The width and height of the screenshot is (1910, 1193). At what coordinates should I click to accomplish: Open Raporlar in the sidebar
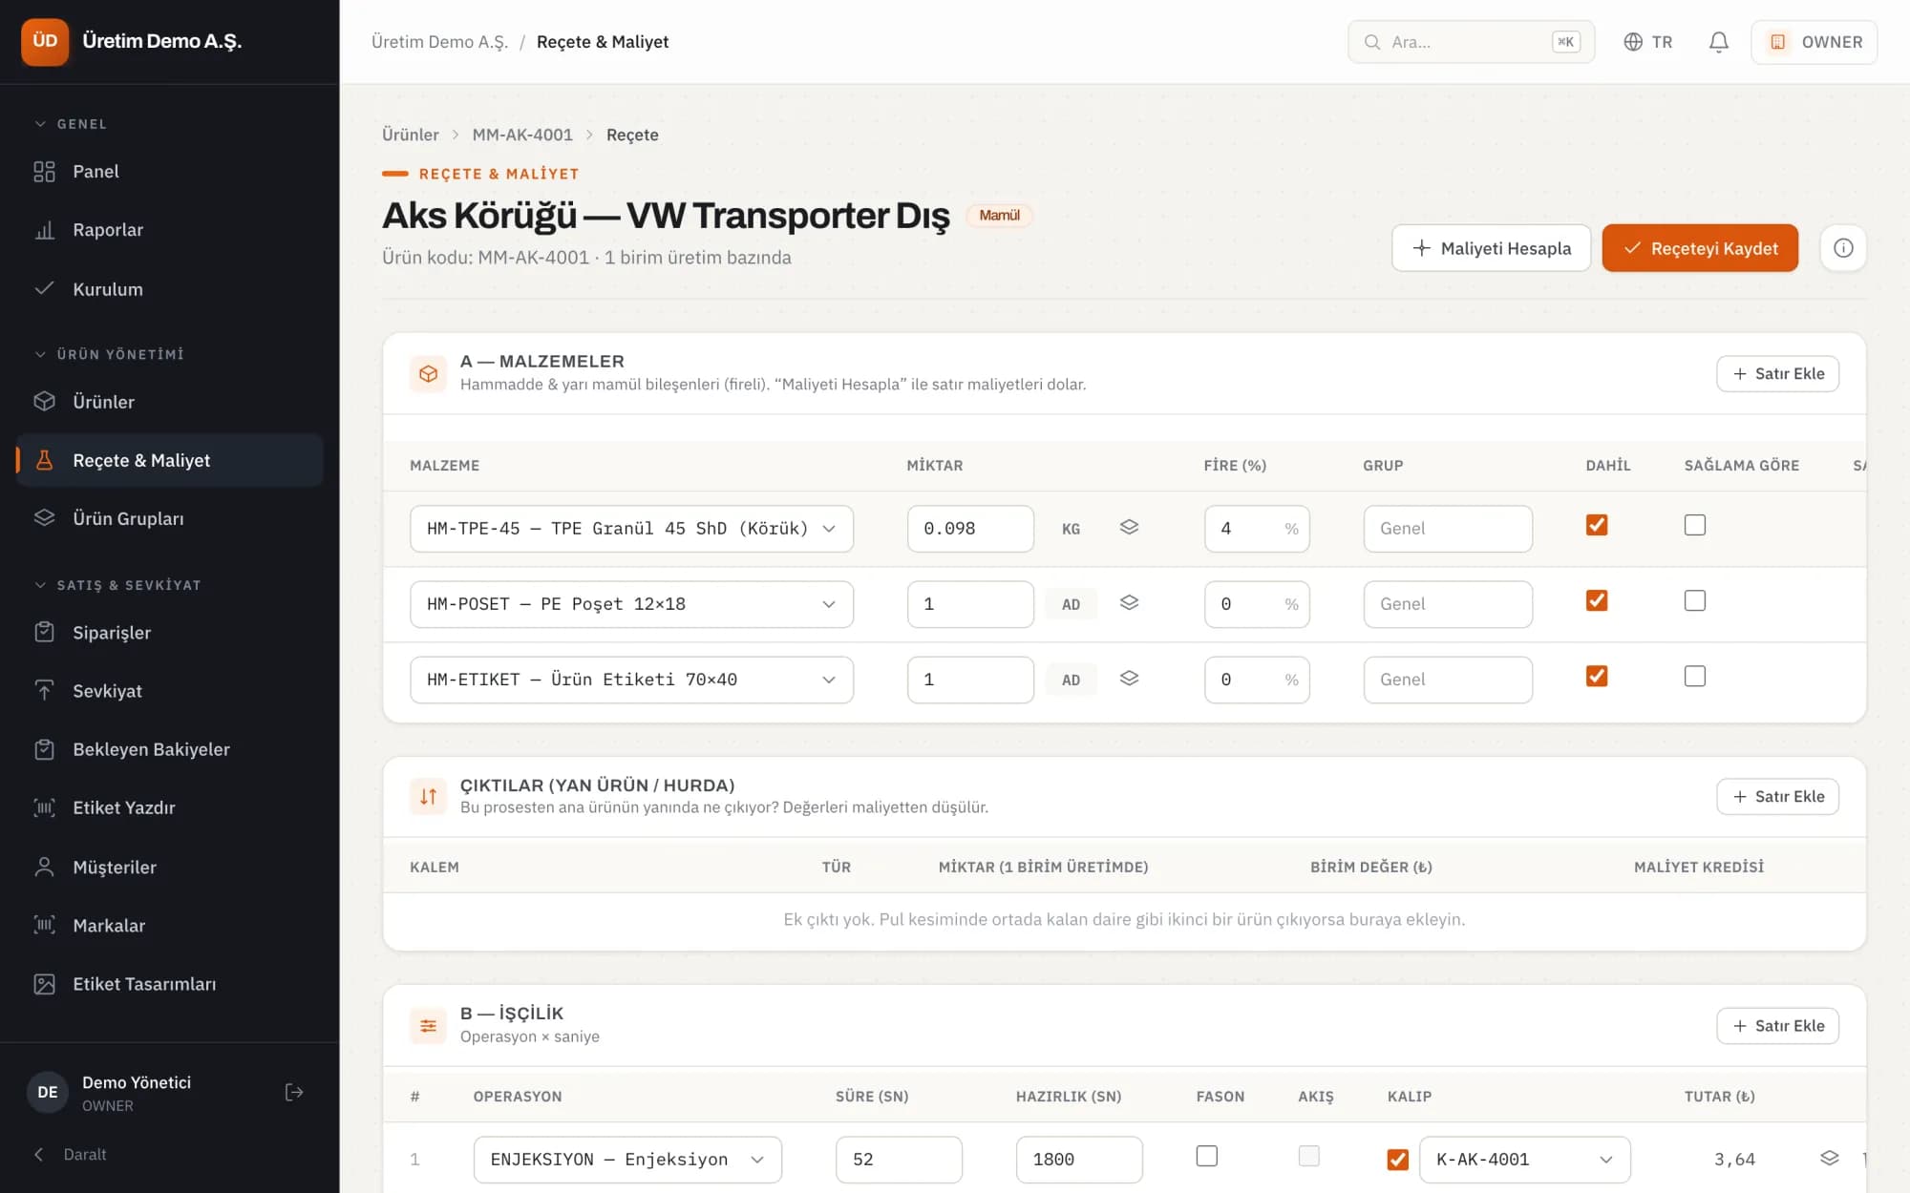click(x=170, y=230)
